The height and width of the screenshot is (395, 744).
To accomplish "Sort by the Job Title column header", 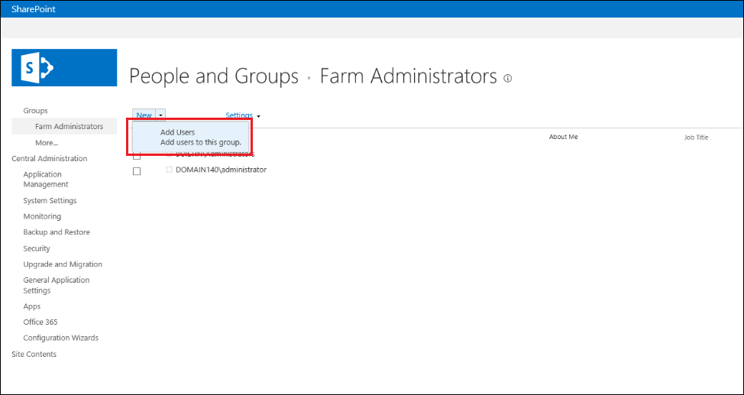I will point(696,138).
